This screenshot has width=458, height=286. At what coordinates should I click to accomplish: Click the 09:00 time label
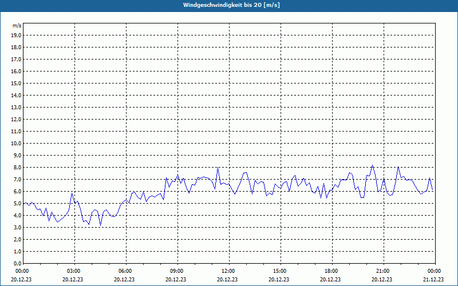pyautogui.click(x=177, y=271)
